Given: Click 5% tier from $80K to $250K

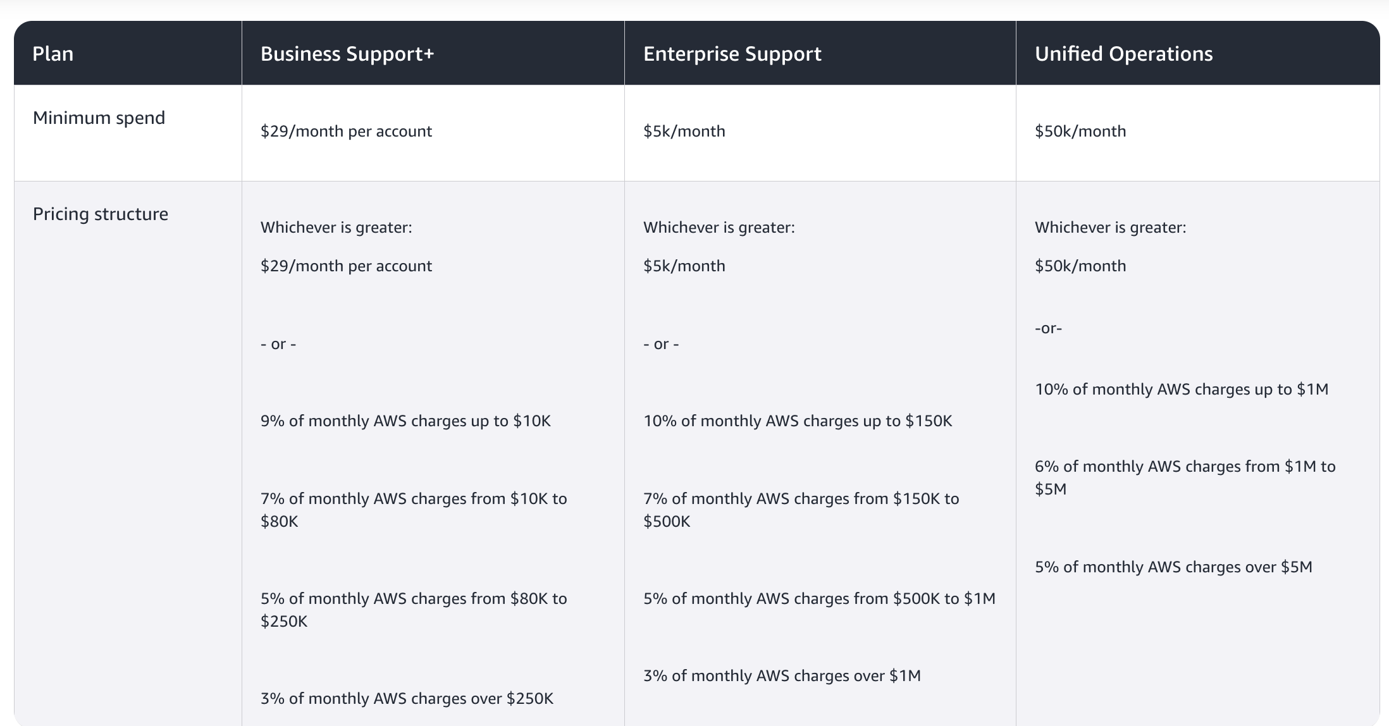Looking at the screenshot, I should pos(414,610).
